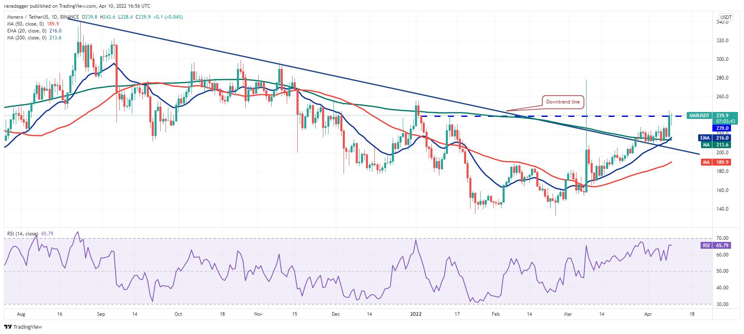Click the RSI 65.79 axis label
This screenshot has width=744, height=334.
[715, 246]
